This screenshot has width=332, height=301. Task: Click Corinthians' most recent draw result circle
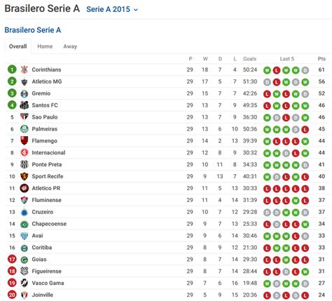coord(305,70)
